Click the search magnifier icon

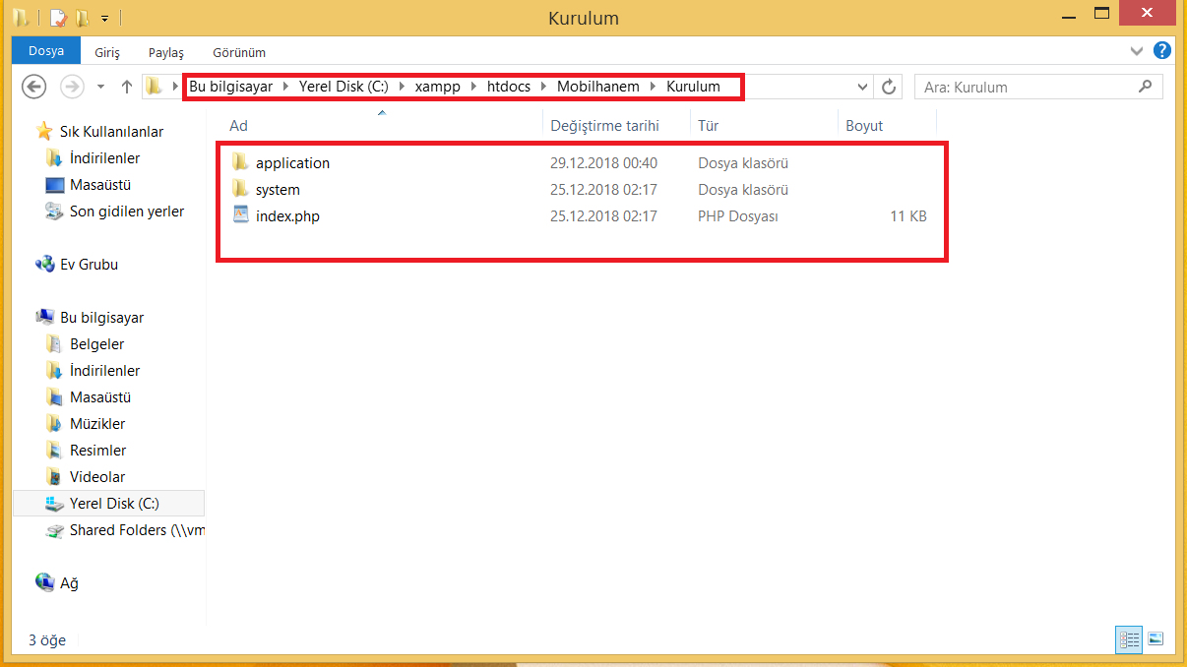(1145, 87)
